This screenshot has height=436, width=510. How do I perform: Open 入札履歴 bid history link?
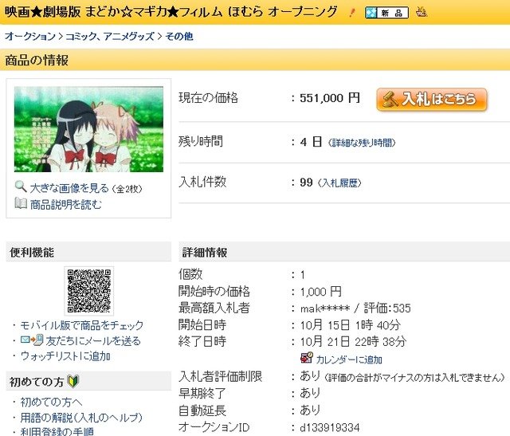click(339, 183)
